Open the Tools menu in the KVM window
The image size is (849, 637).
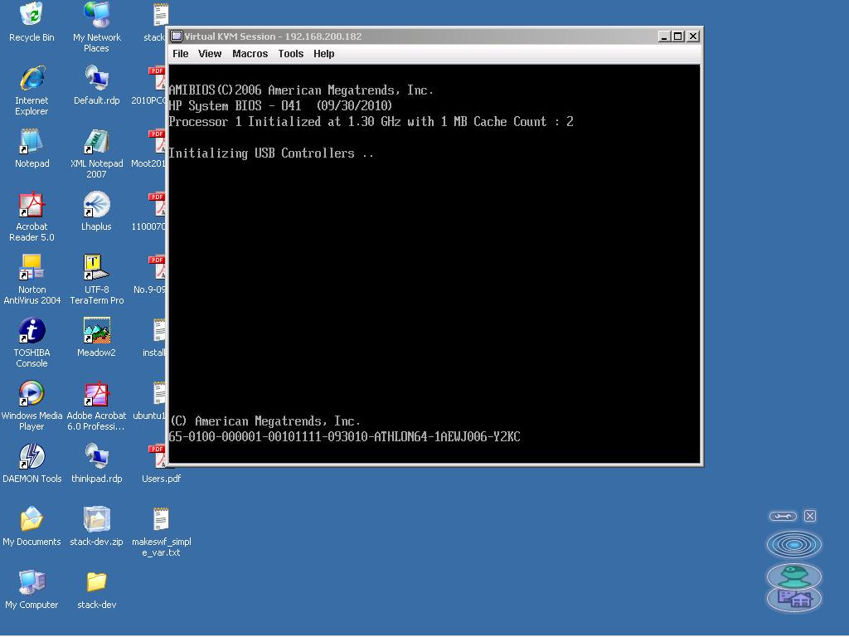pos(291,54)
